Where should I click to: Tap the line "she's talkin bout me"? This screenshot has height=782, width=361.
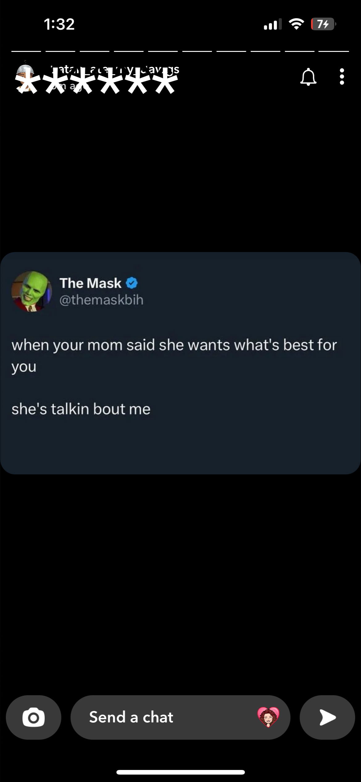tap(81, 409)
